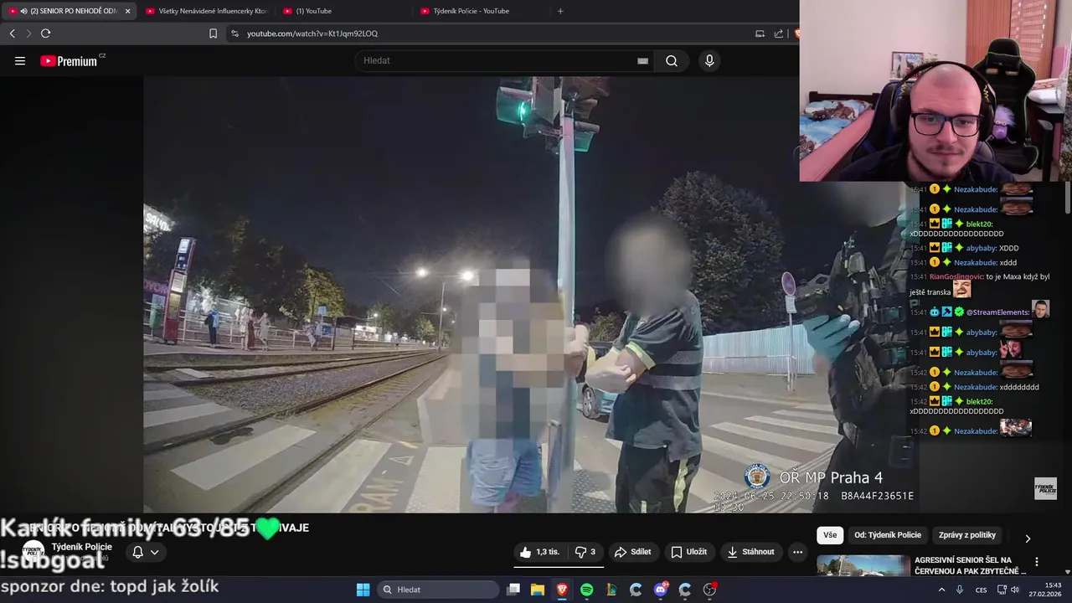Open League of Legends icon on taskbar
Screen dimensions: 1072x603
[x=611, y=590]
